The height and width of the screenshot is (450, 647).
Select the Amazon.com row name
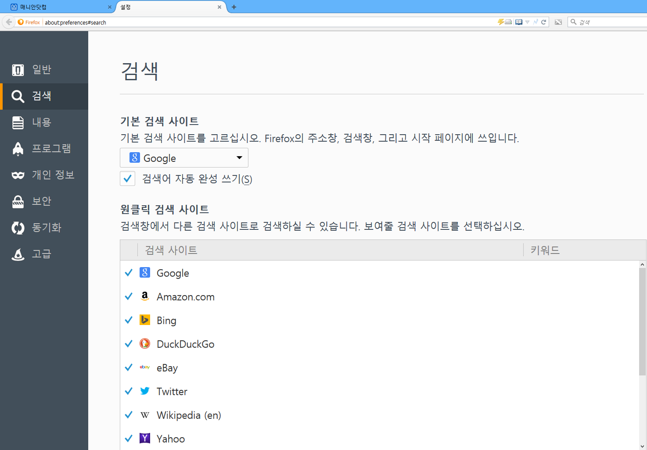point(186,297)
